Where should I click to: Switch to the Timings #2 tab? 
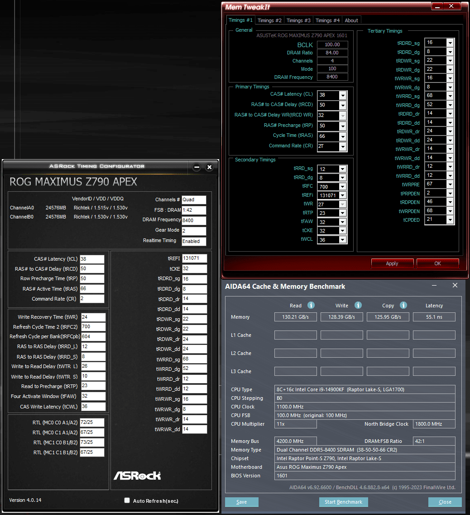269,20
